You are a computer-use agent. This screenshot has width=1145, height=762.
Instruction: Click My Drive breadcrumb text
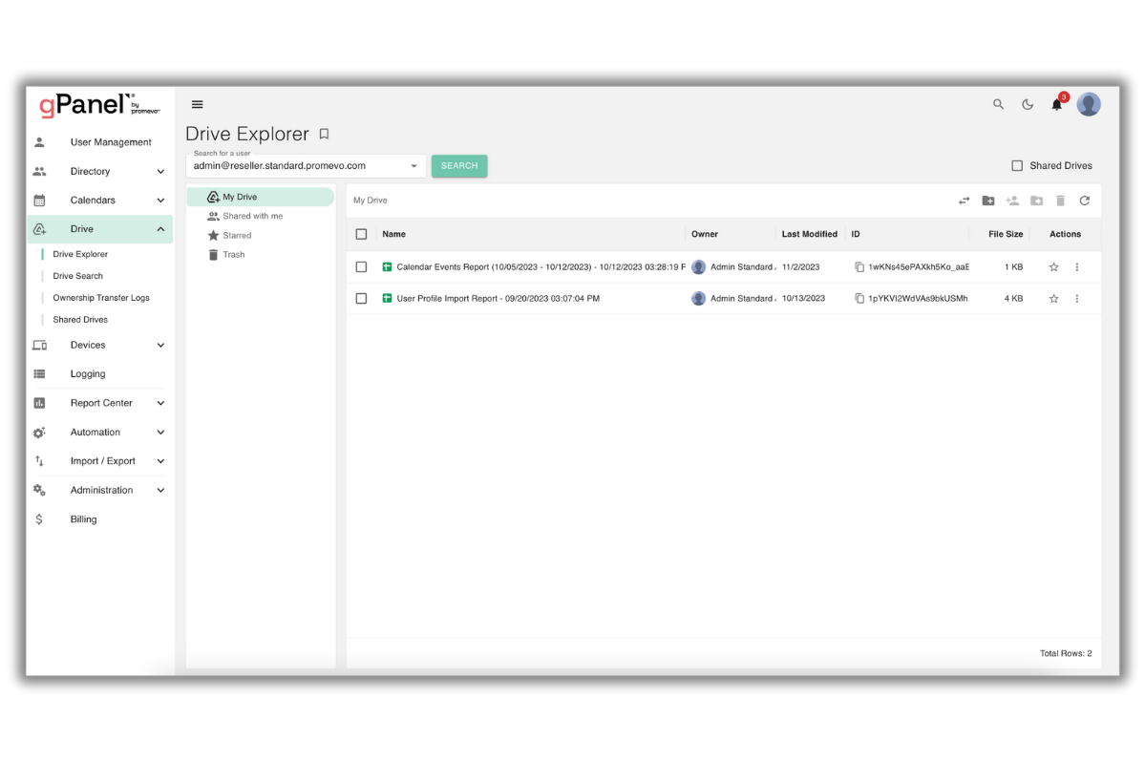(x=371, y=201)
